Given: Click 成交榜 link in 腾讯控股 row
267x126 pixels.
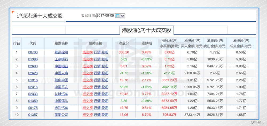Looking at the screenshot, I should point(88,52).
